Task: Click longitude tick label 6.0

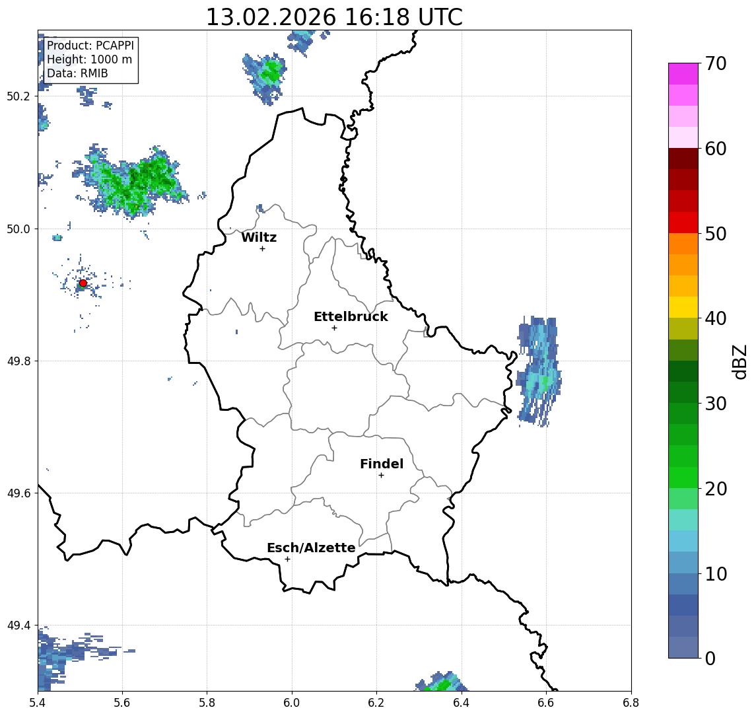Action: (292, 703)
